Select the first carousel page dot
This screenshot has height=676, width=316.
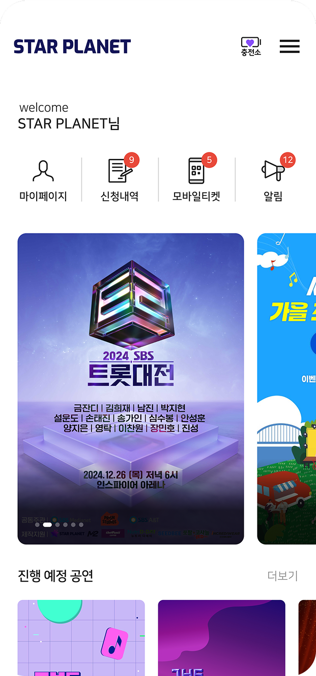pyautogui.click(x=37, y=525)
